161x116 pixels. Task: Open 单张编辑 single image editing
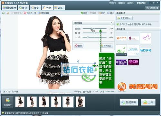44,13
